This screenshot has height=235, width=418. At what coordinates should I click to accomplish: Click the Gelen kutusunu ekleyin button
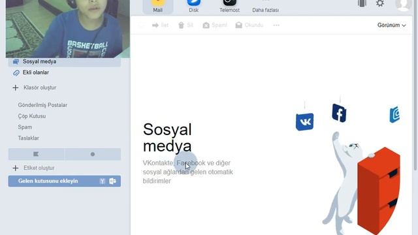(x=65, y=181)
